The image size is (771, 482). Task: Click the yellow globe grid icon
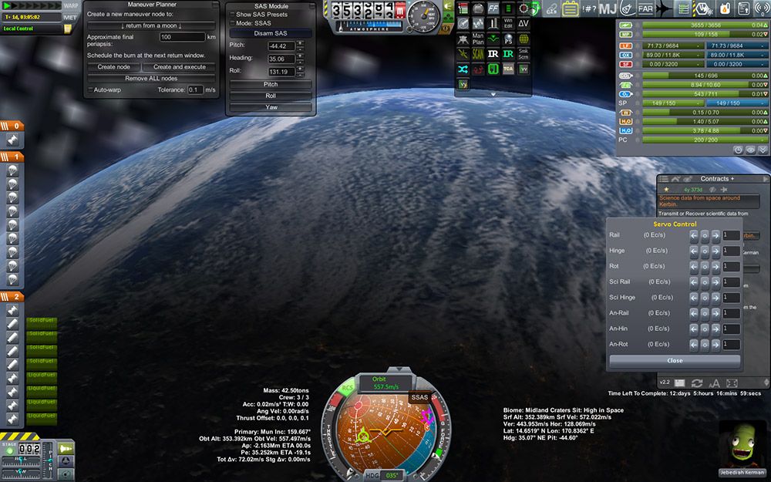tap(524, 39)
